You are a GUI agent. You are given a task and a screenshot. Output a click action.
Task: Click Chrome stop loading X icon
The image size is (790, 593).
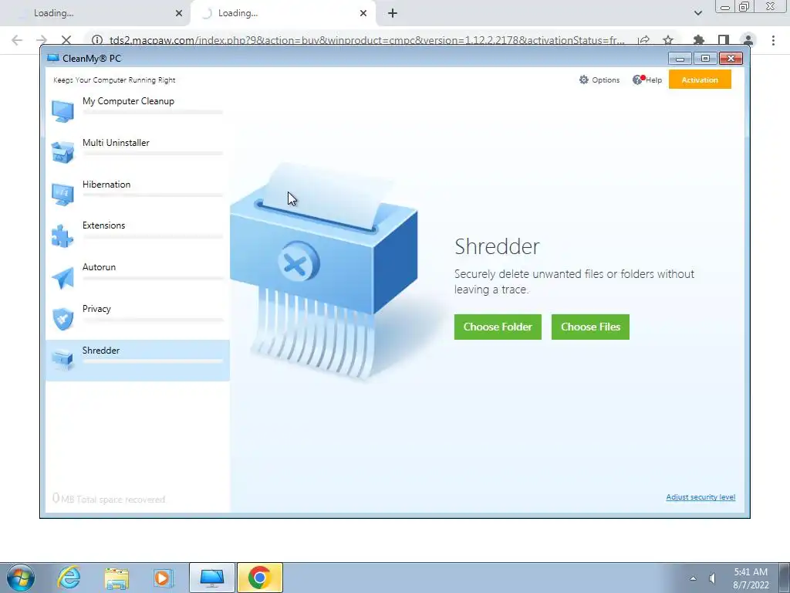point(66,40)
